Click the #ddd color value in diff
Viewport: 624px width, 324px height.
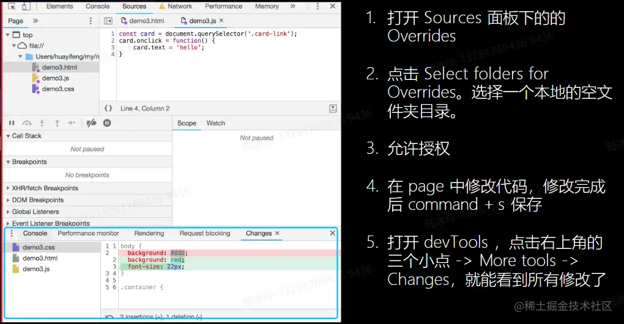click(177, 253)
